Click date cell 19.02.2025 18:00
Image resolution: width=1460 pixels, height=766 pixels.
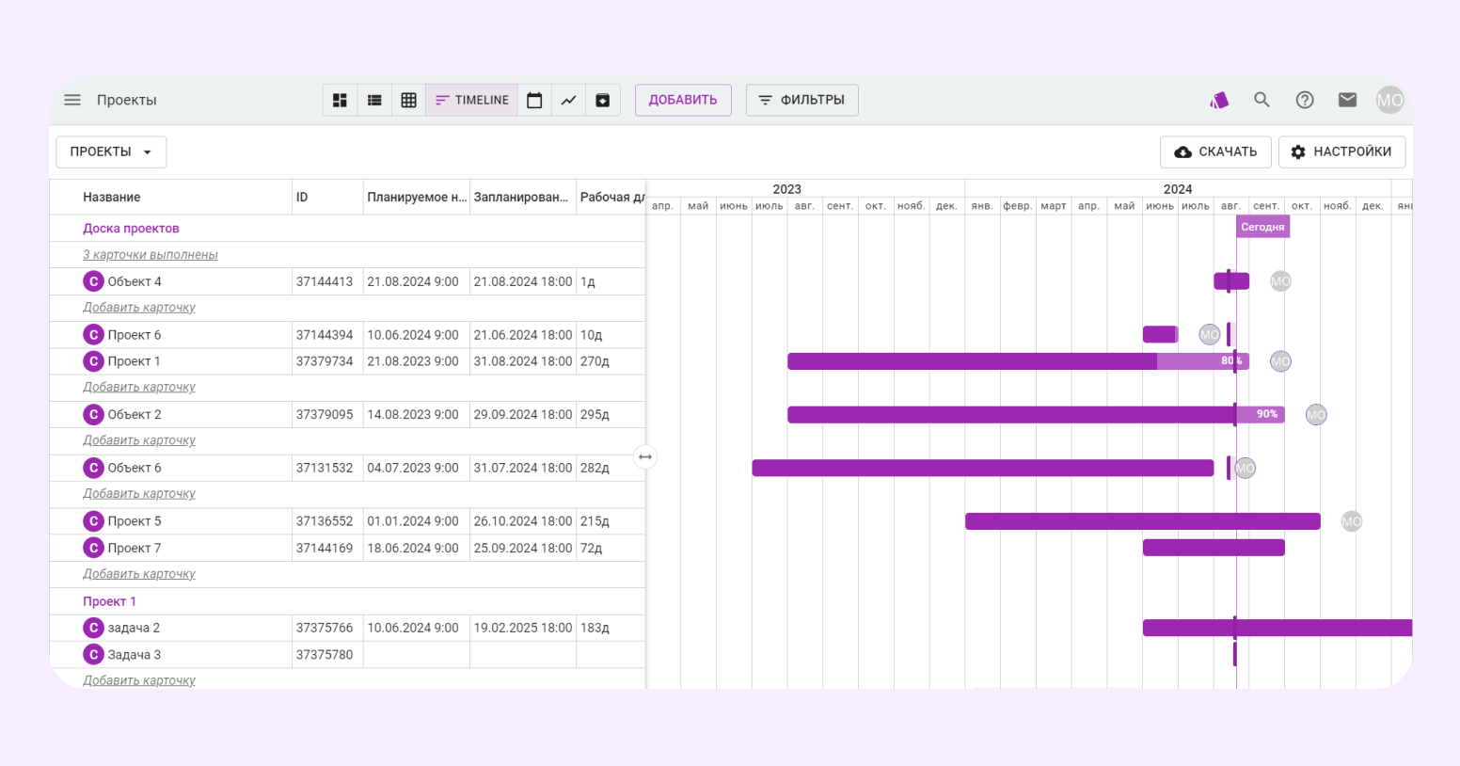tap(523, 628)
